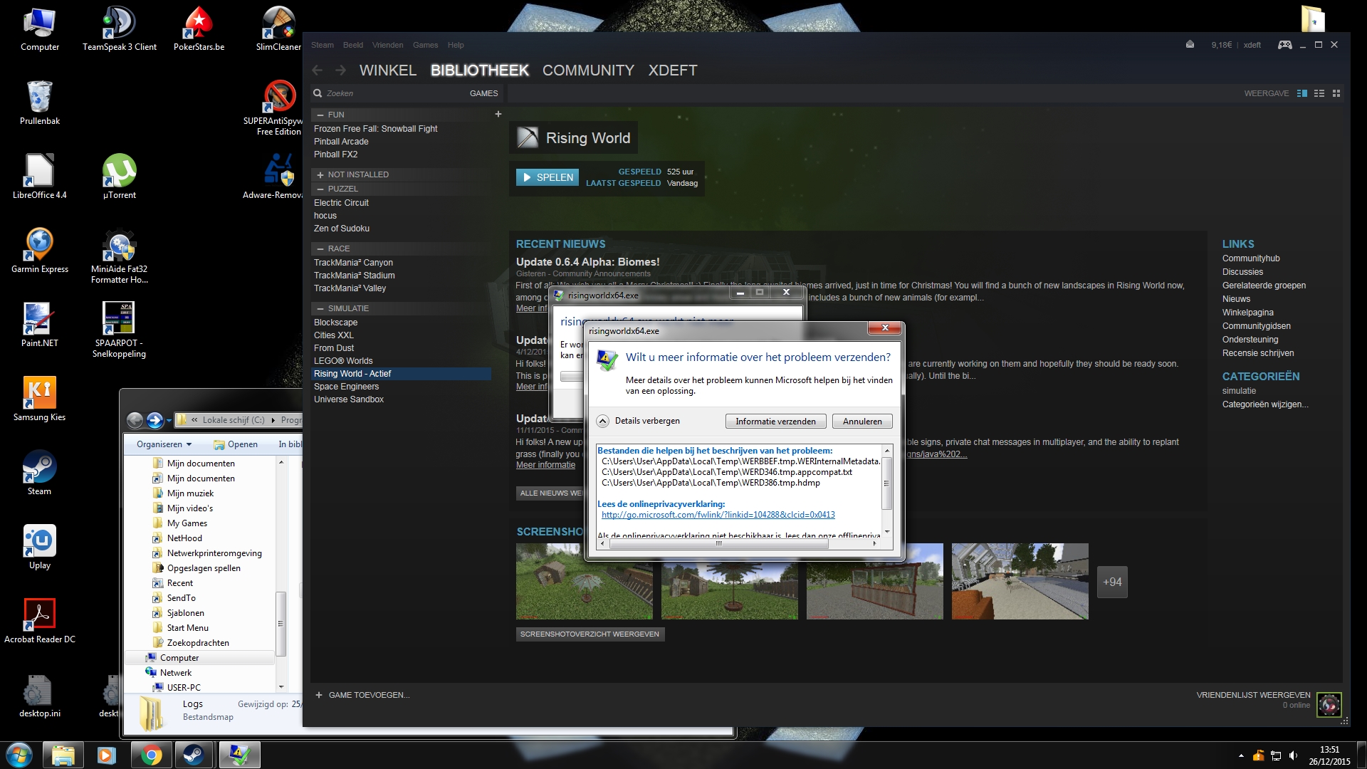Collapse details with Details verbergen toggle

(603, 421)
